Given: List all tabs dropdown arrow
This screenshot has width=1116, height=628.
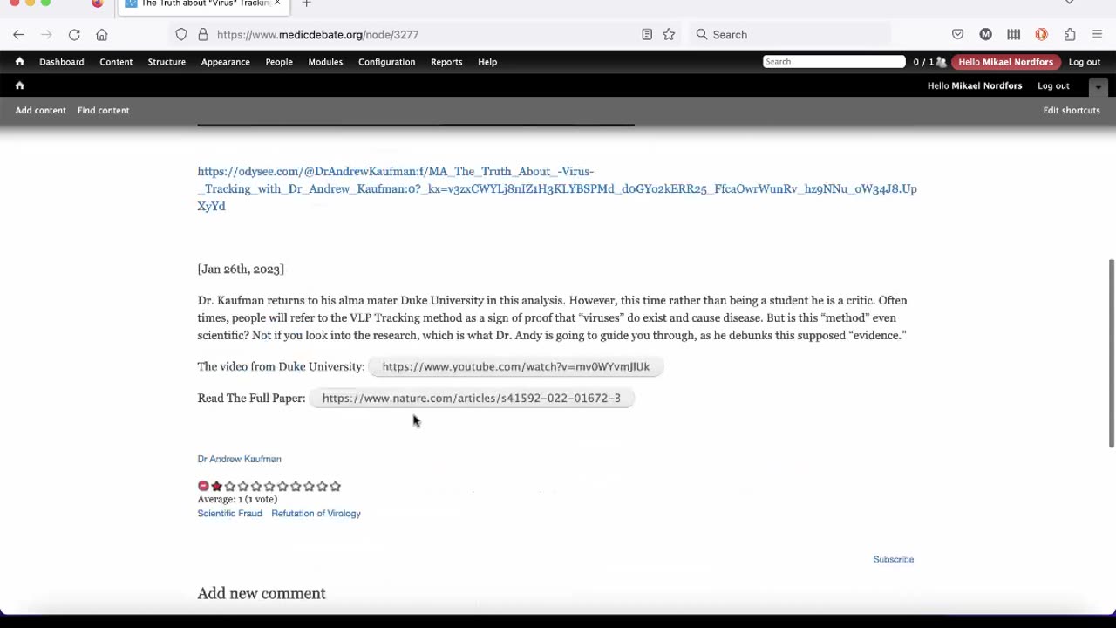Looking at the screenshot, I should (1069, 3).
